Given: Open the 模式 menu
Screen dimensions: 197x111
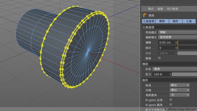Looking at the screenshot, I should click(x=151, y=9).
